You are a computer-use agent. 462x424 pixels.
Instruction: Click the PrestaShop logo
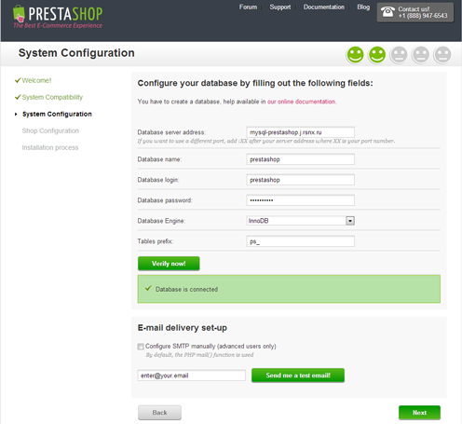58,17
